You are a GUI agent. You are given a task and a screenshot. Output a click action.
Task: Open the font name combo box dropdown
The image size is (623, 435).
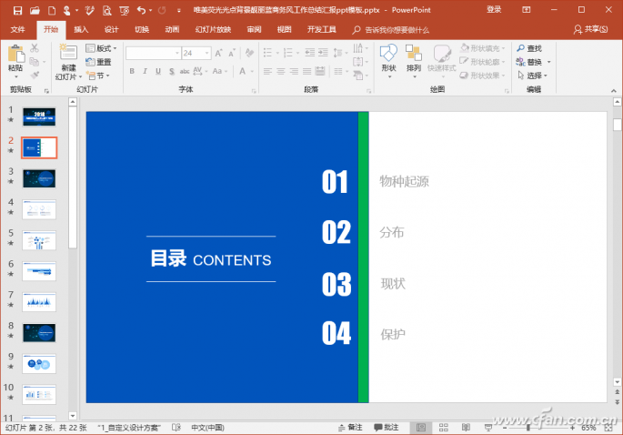click(x=177, y=53)
